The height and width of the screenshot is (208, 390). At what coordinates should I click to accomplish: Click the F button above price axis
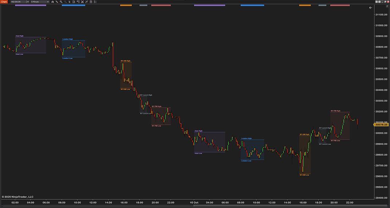tap(387, 7)
